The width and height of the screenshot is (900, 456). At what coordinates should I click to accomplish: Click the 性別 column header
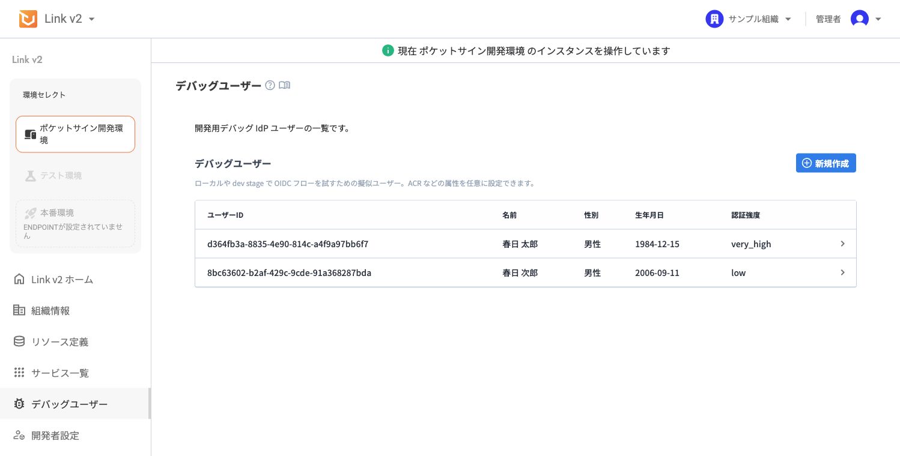(591, 215)
